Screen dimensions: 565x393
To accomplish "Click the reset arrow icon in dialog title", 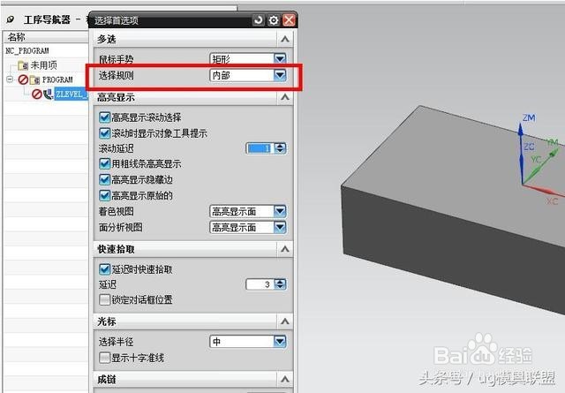I will click(x=258, y=19).
